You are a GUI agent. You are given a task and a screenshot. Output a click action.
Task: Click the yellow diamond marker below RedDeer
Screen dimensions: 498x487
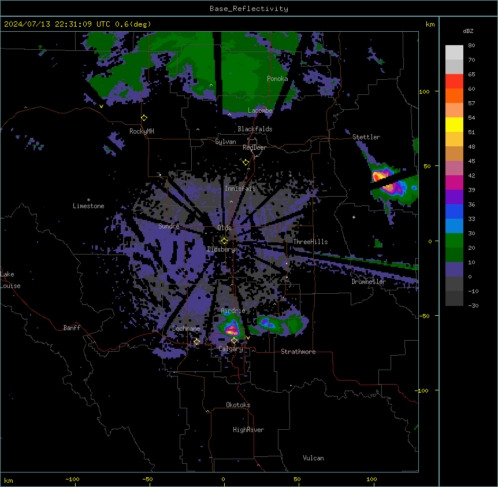(246, 163)
